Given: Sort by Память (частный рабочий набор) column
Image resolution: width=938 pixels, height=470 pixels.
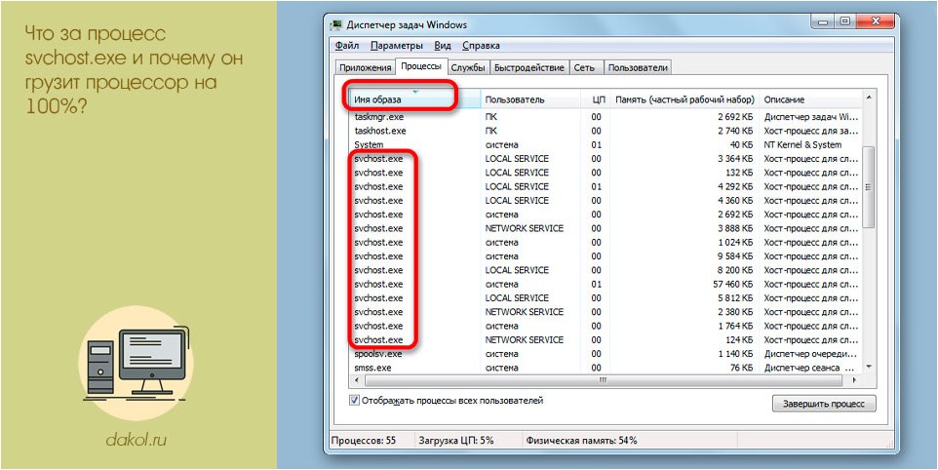Looking at the screenshot, I should [x=684, y=99].
